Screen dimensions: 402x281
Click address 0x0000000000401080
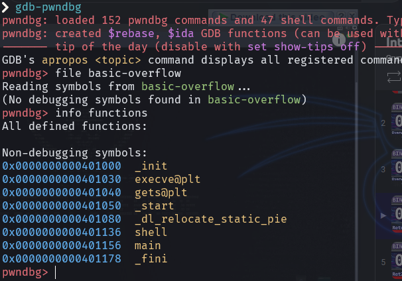point(62,219)
